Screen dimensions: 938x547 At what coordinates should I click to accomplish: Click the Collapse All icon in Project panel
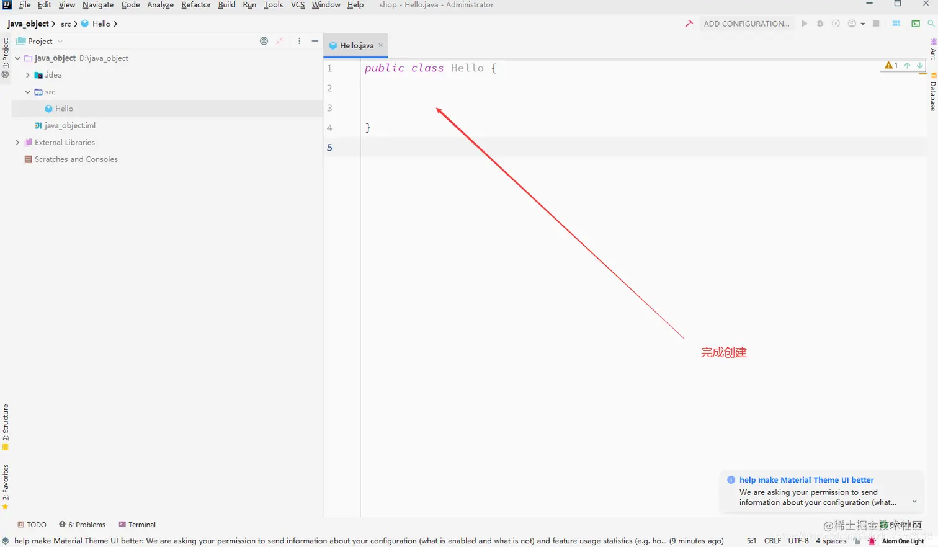click(x=280, y=41)
